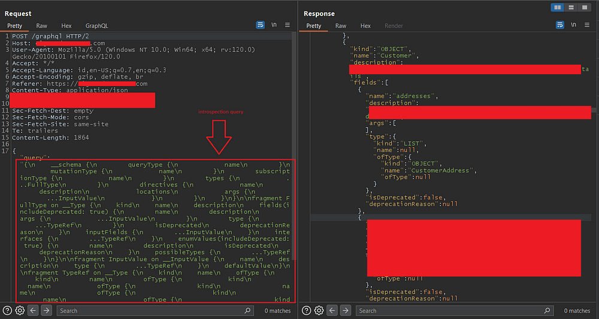The height and width of the screenshot is (319, 599).
Task: Open the Request Raw tab
Action: point(42,26)
